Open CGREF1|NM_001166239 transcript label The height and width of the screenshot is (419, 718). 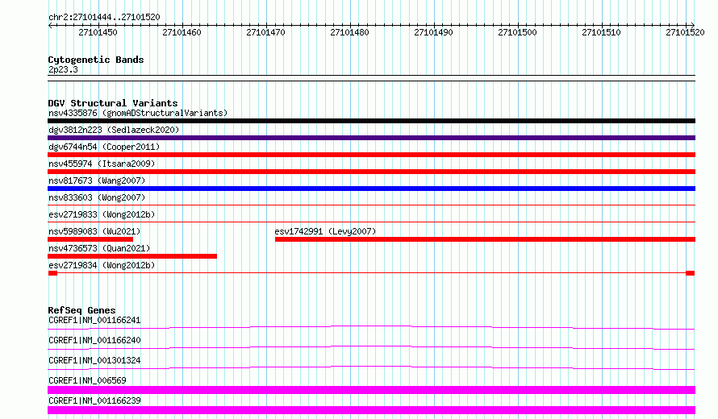[x=94, y=400]
